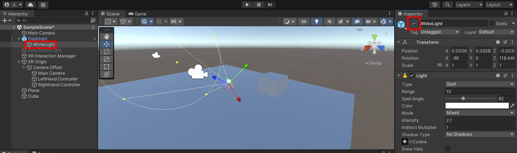Viewport: 517px width, 153px height.
Task: Select the Rotate tool
Action: [106, 51]
